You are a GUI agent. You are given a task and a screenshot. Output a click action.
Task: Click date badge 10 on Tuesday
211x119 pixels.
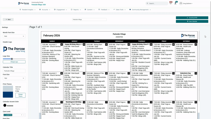[x=106, y=73]
